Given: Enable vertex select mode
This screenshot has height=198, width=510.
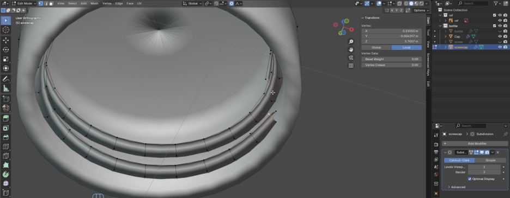Looking at the screenshot, I should 41,3.
